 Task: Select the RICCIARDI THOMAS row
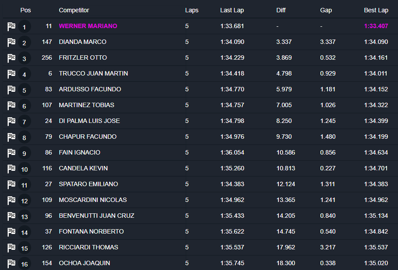[x=200, y=247]
